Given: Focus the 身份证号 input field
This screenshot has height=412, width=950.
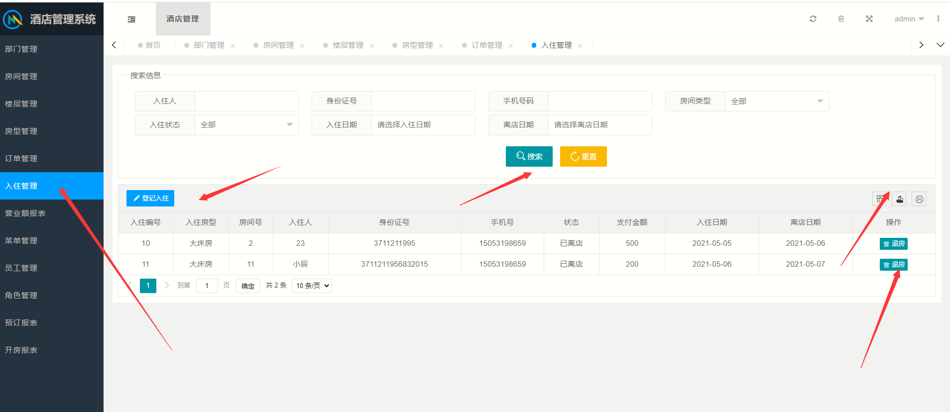Looking at the screenshot, I should pos(423,101).
